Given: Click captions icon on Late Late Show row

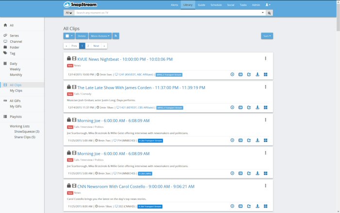Looking at the screenshot, I should [240, 107].
